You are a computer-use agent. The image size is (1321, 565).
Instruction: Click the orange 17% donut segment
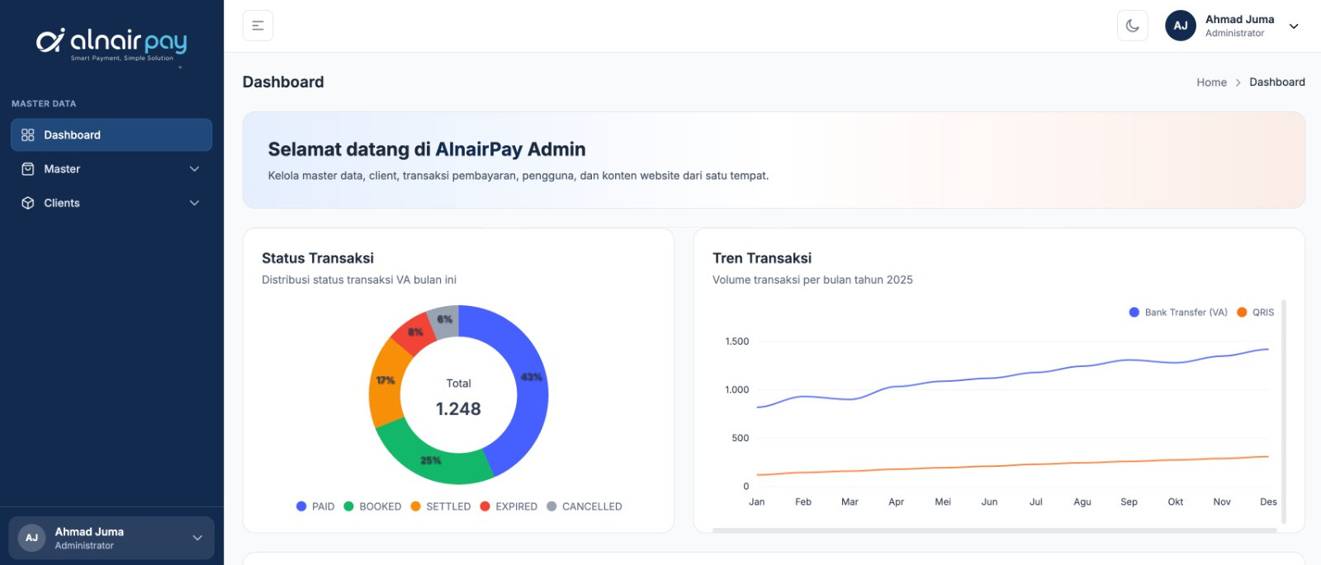[x=386, y=381]
